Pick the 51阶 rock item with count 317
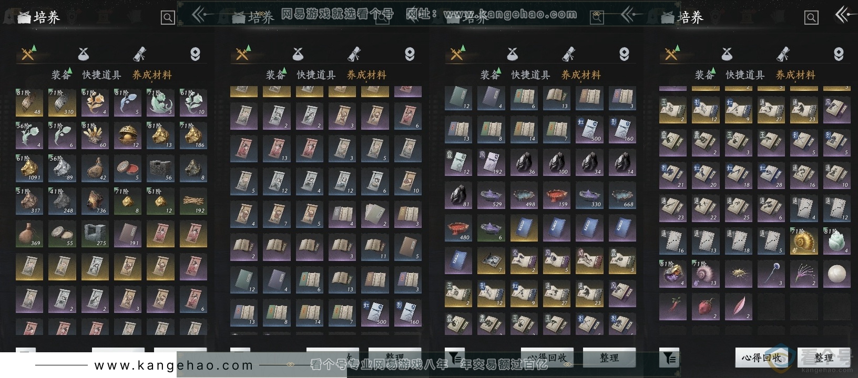Screen dimensions: 858x378 29,201
